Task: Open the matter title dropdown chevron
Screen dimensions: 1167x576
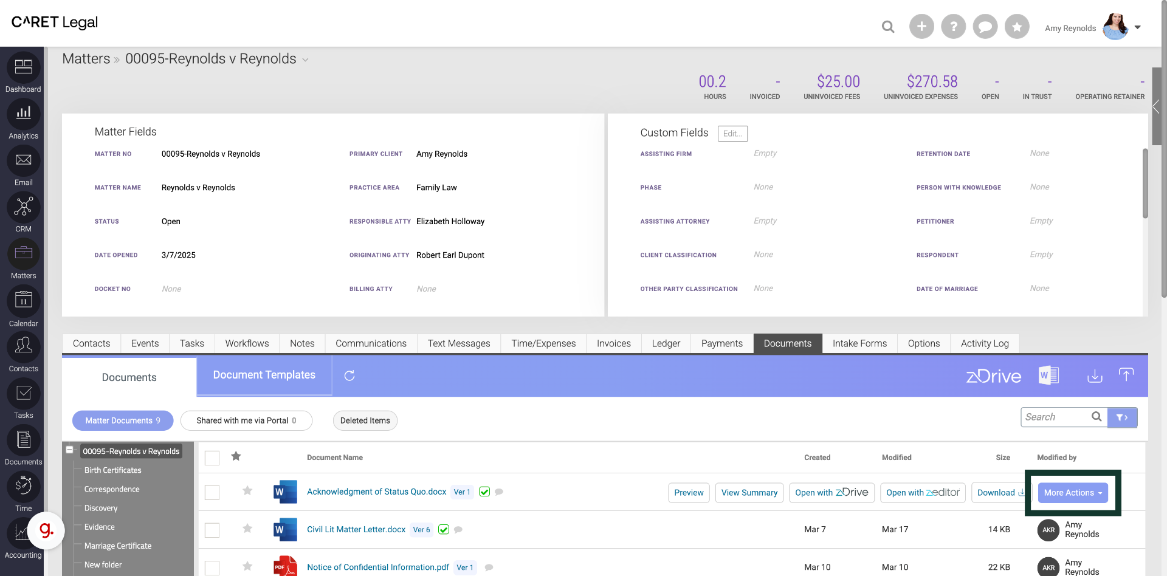Action: [305, 60]
